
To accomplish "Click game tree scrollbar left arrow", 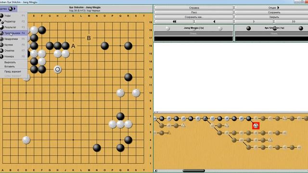I will 156,171.
